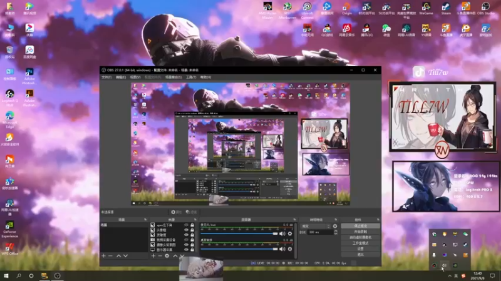Decrease transition duration with down arrow
Image resolution: width=501 pixels, height=281 pixels.
point(336,234)
